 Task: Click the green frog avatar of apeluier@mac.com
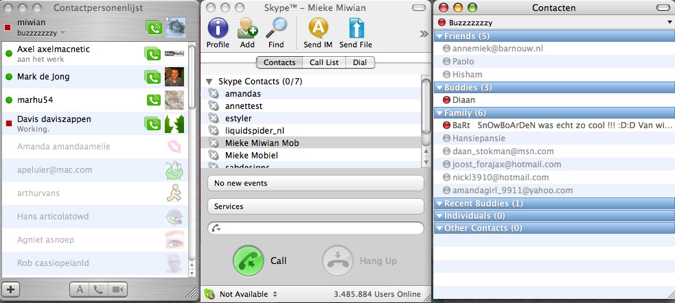tap(174, 170)
